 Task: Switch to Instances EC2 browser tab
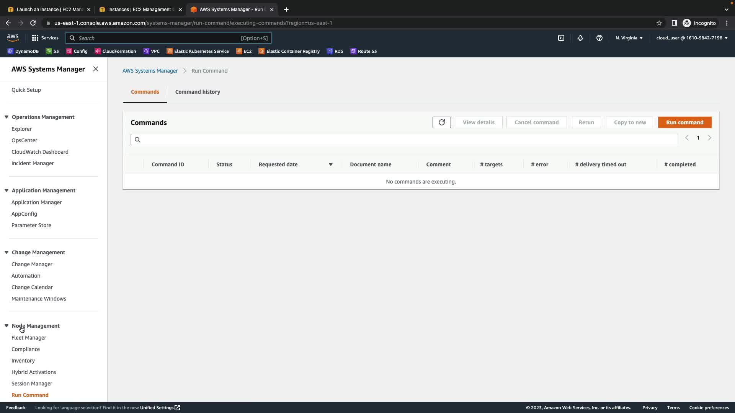pyautogui.click(x=140, y=10)
